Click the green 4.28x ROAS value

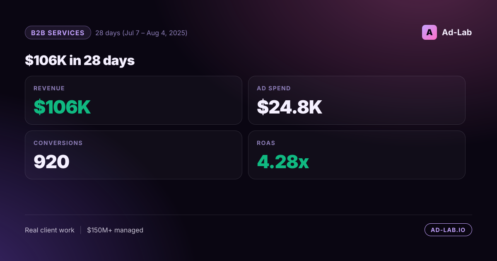click(x=283, y=162)
